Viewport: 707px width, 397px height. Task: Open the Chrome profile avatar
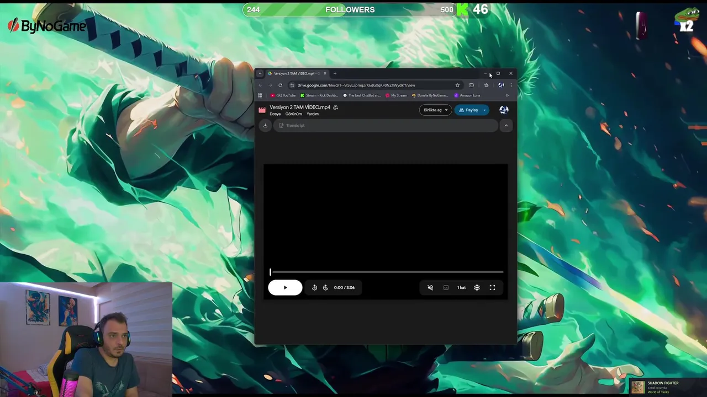click(501, 85)
